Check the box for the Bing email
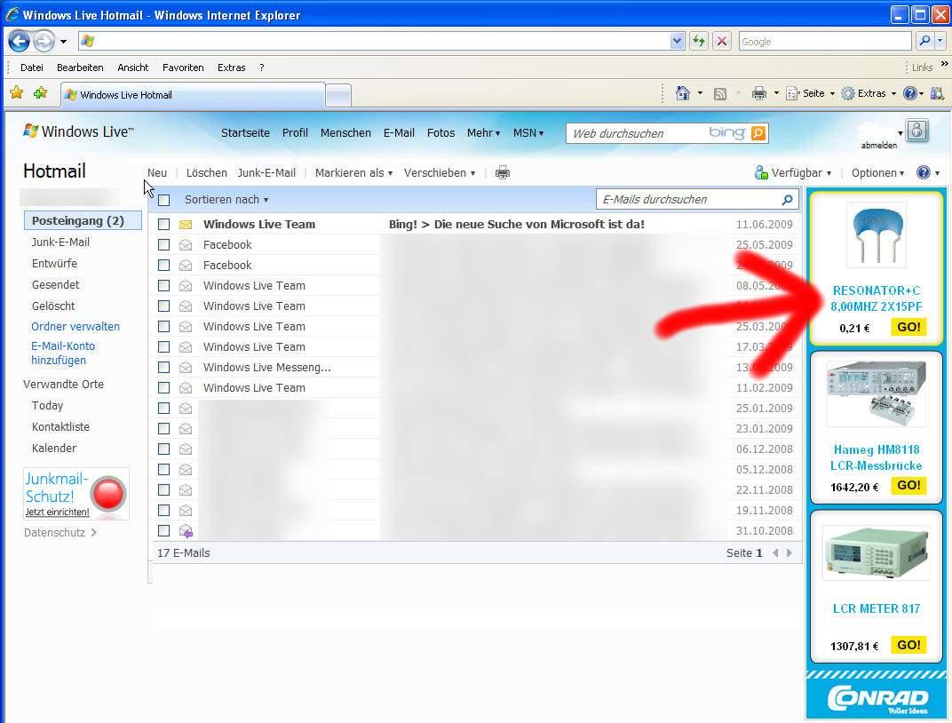This screenshot has width=952, height=723. click(x=164, y=224)
